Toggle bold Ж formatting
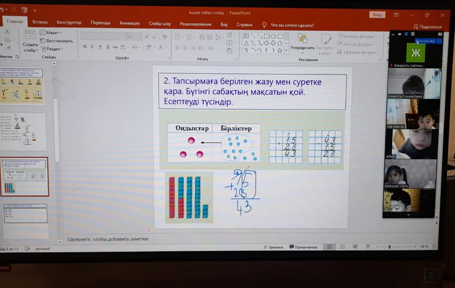The height and width of the screenshot is (288, 455). point(85,47)
